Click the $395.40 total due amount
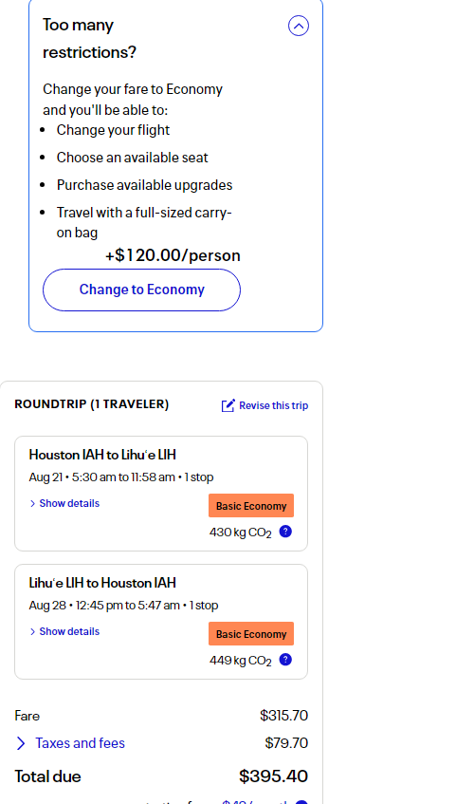Image resolution: width=474 pixels, height=804 pixels. click(273, 776)
